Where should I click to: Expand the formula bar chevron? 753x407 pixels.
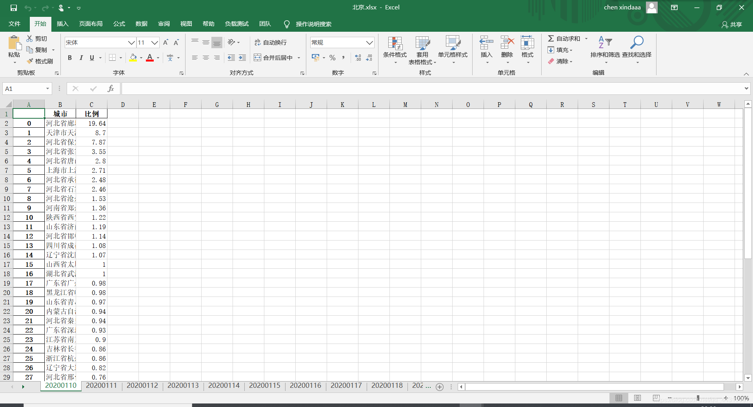pos(746,89)
